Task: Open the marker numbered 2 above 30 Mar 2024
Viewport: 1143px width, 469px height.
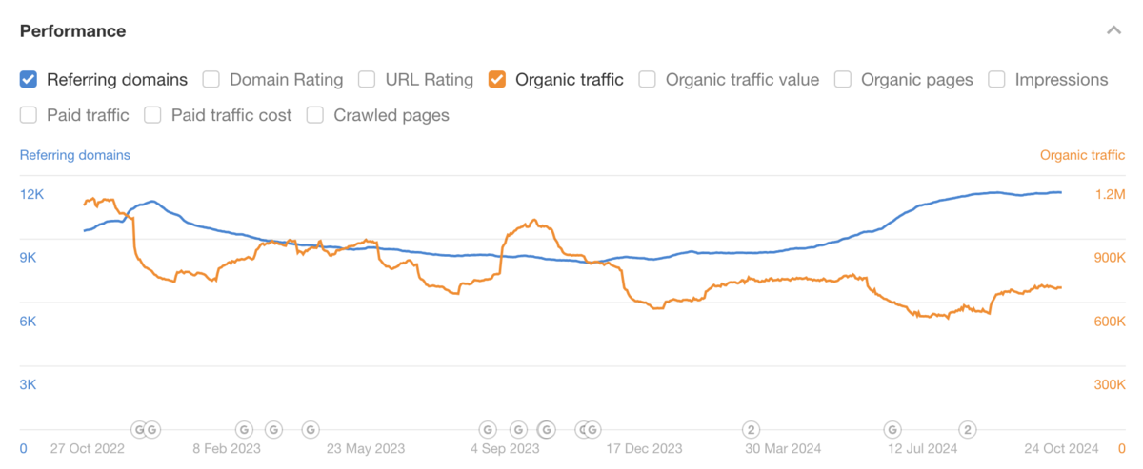Action: (x=751, y=430)
